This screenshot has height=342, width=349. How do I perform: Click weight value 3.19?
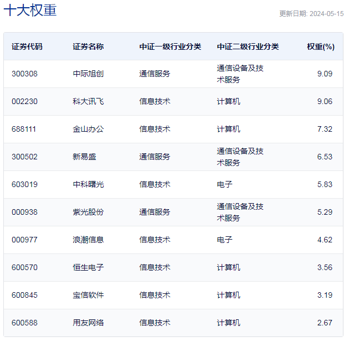(x=325, y=296)
